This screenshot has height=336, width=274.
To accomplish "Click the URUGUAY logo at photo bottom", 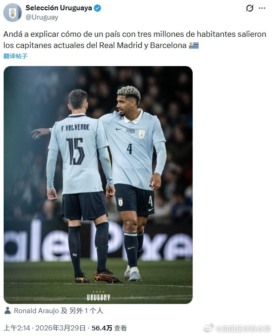I will [99, 296].
